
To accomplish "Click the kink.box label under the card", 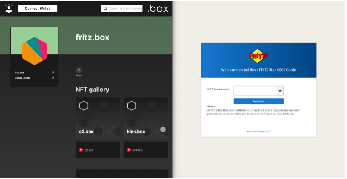I will pos(138,150).
